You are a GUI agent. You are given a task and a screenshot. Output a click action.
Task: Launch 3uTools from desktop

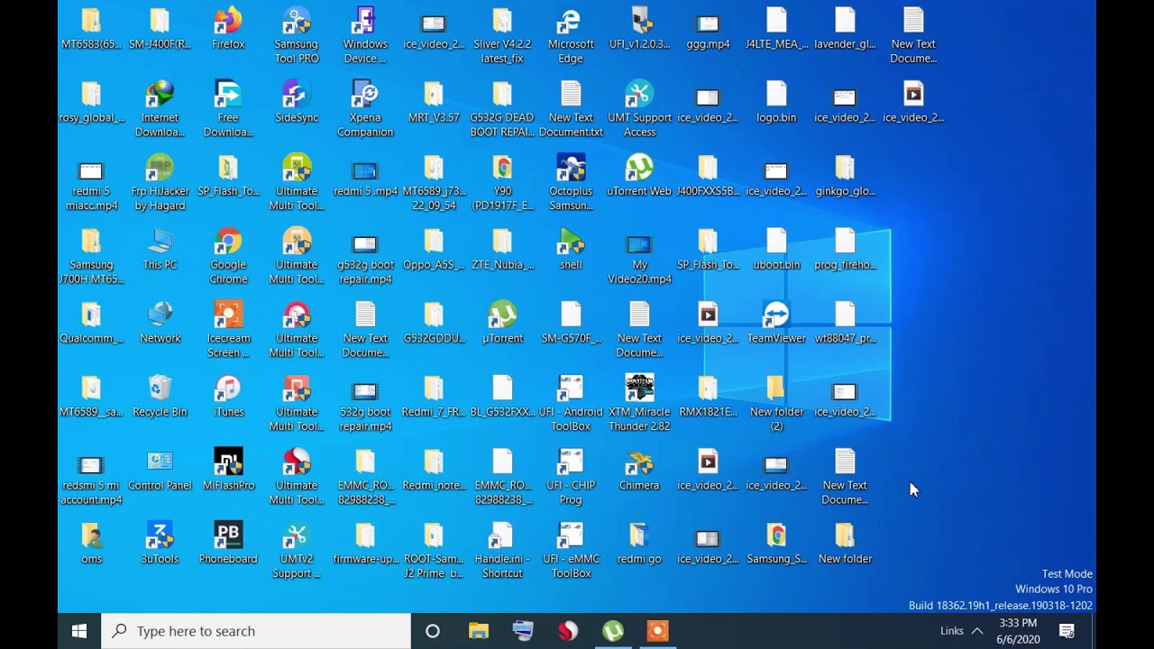tap(160, 544)
